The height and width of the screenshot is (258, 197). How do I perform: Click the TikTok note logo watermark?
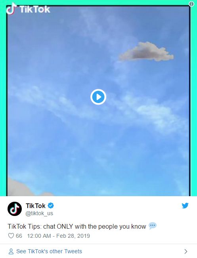point(11,9)
